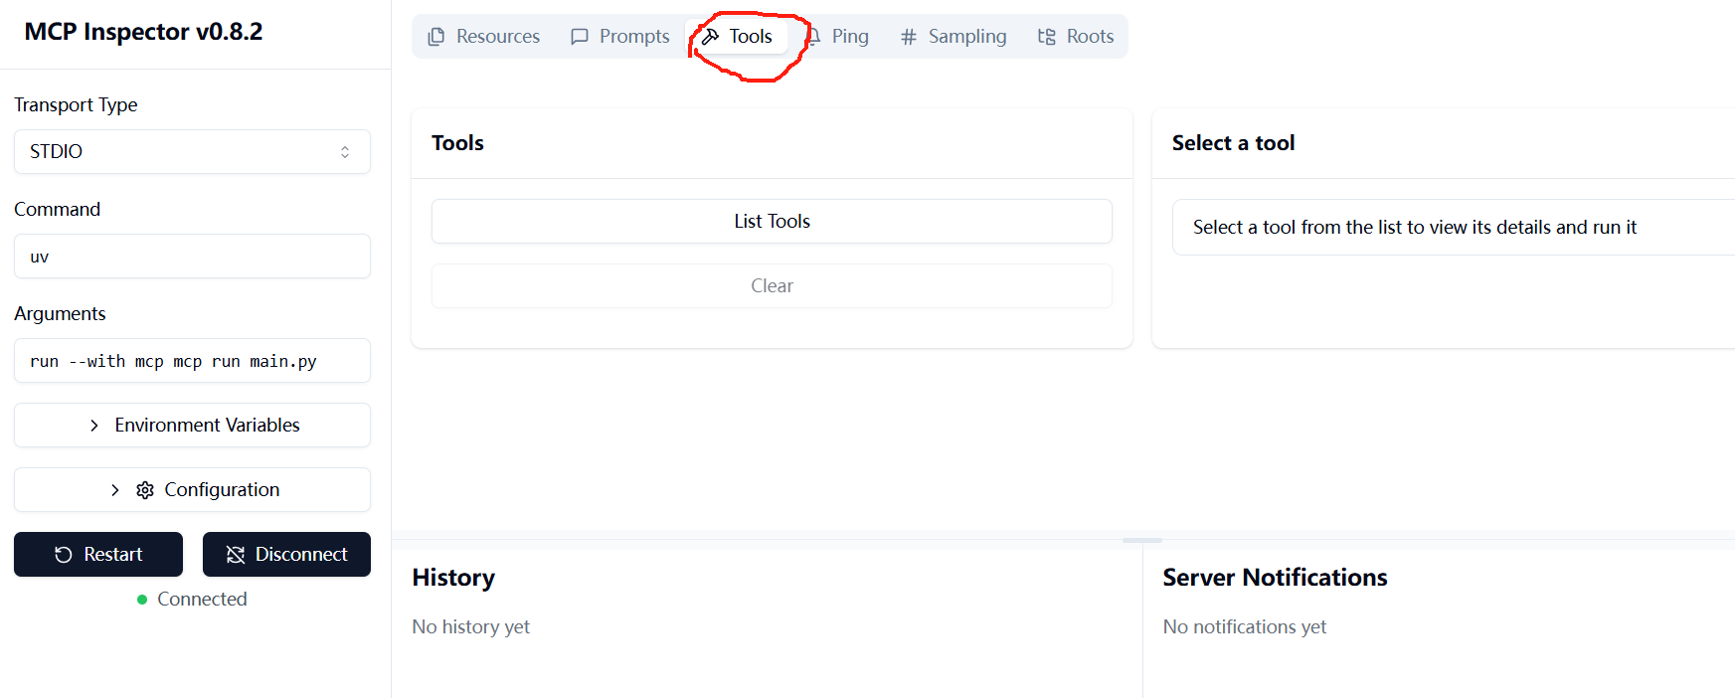Open the Roots tab
This screenshot has height=698, width=1735.
[1075, 37]
